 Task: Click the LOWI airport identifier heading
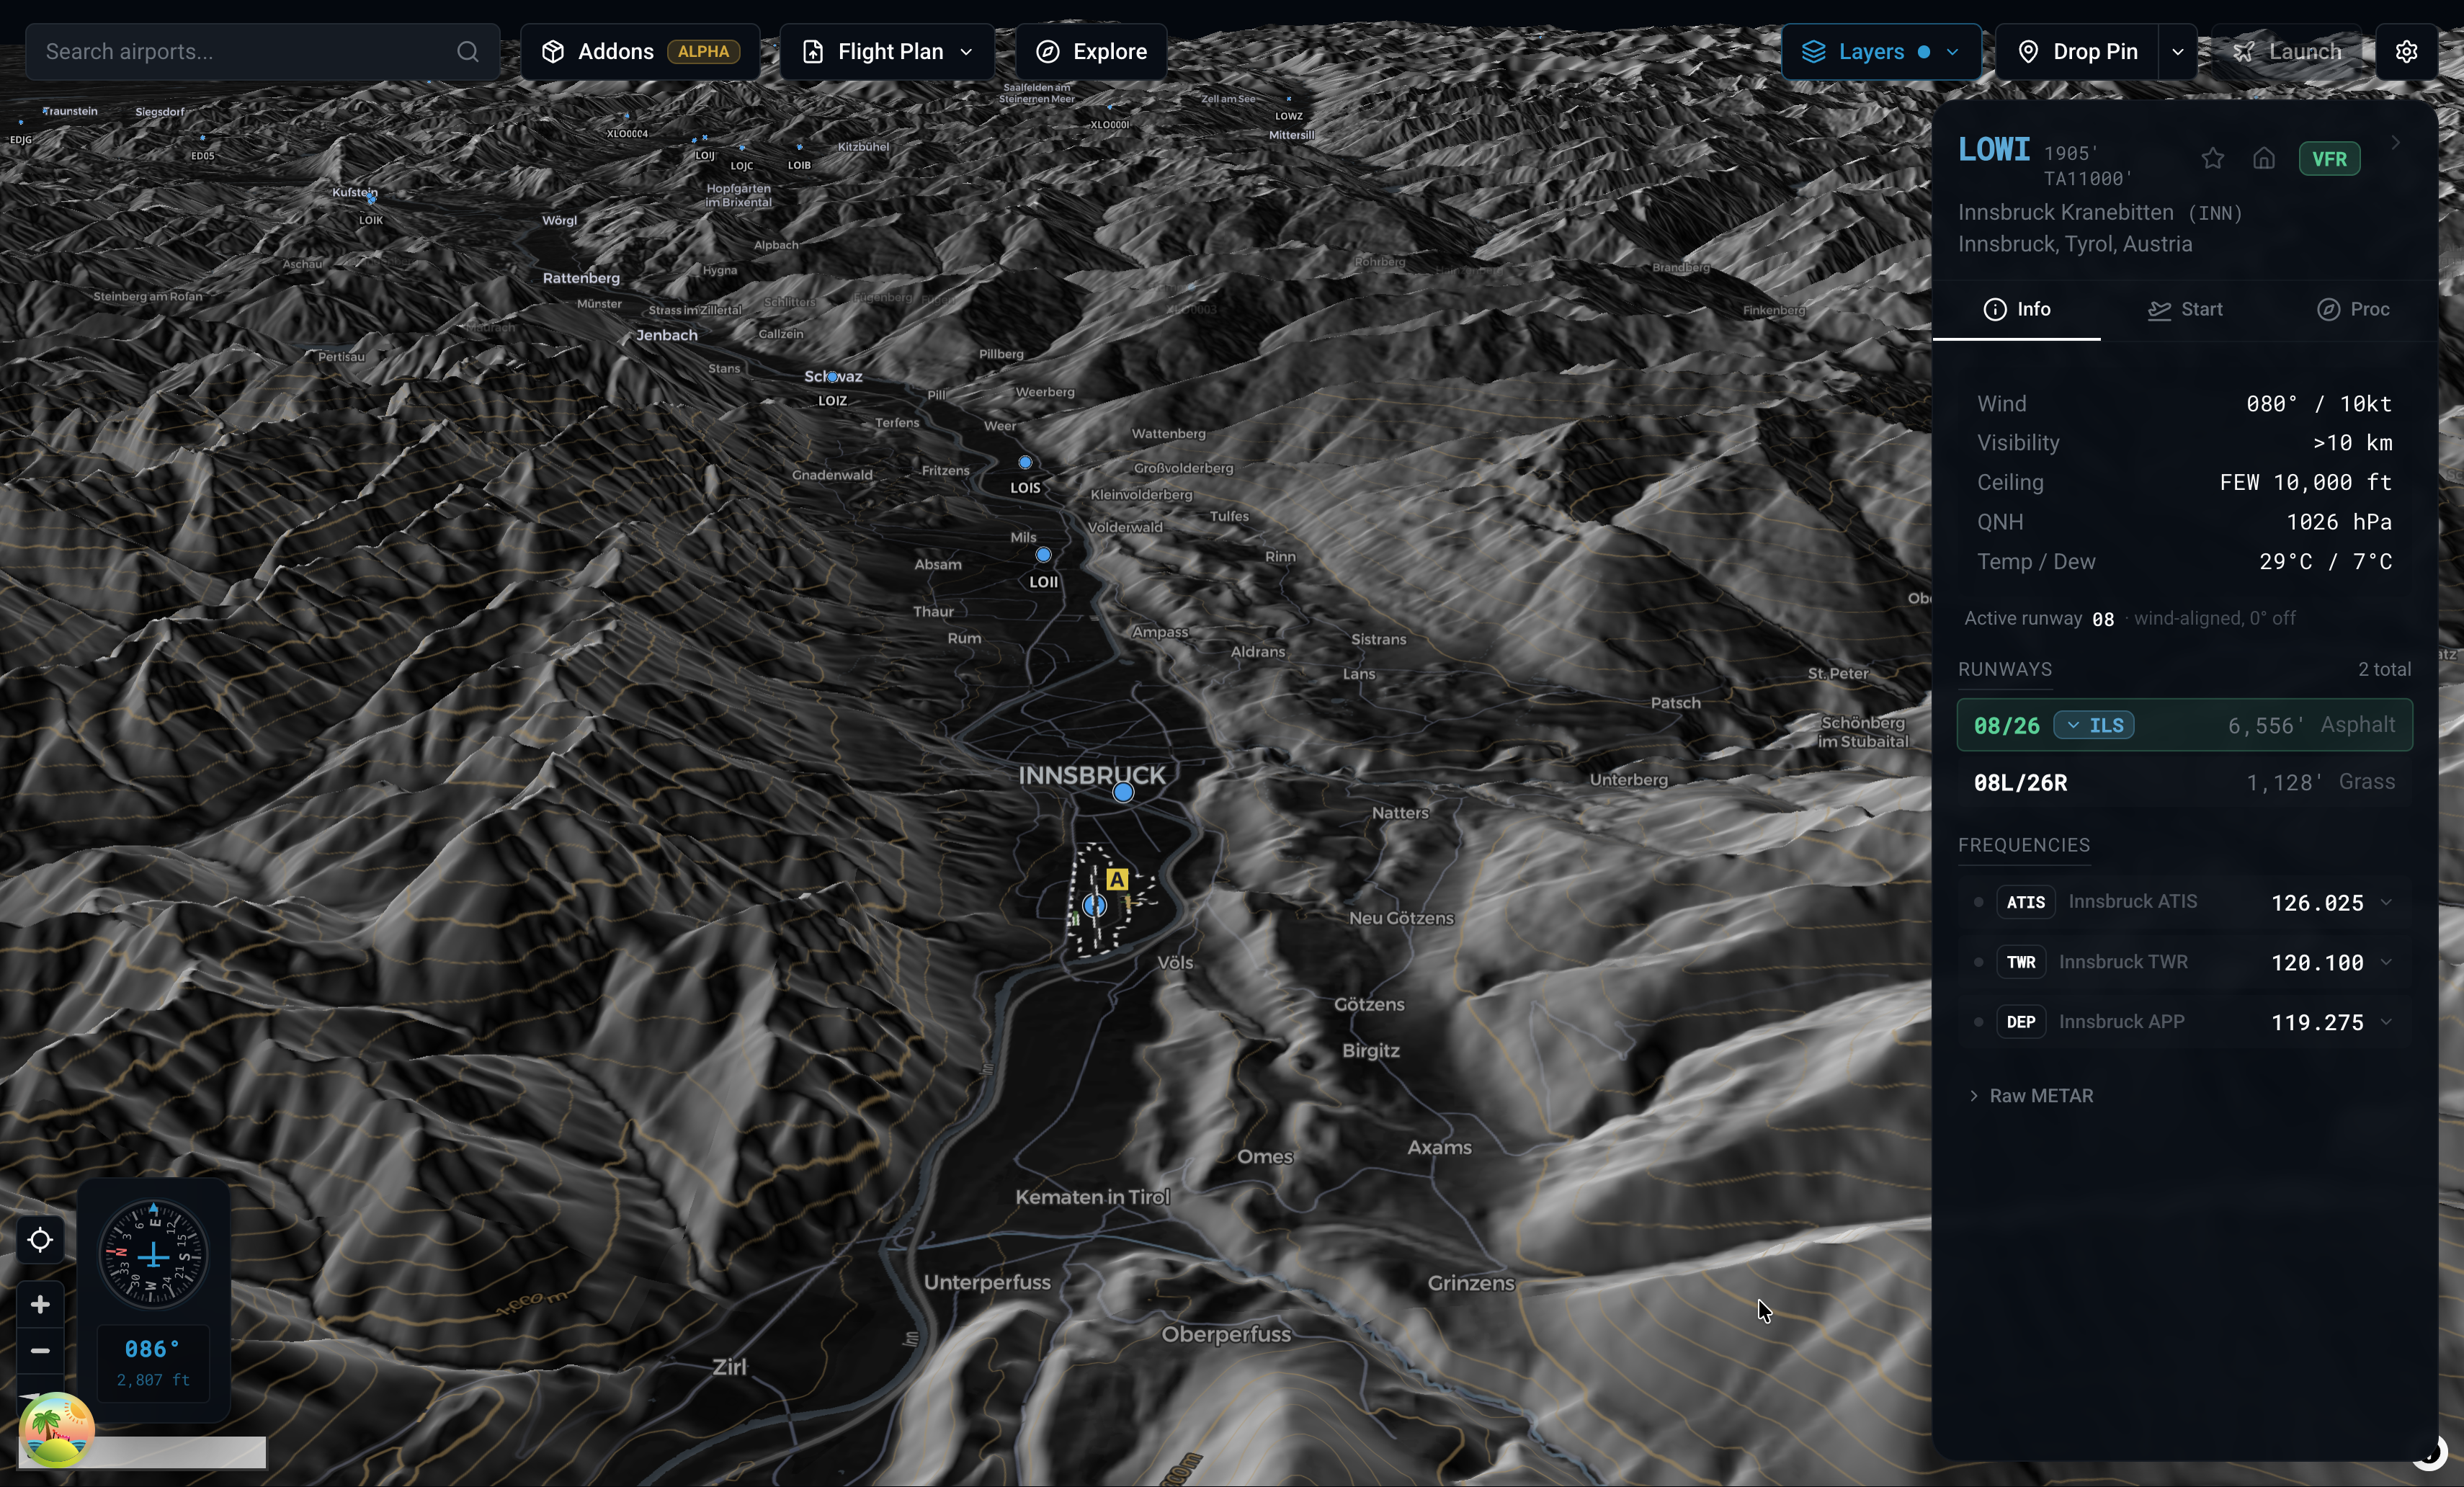[x=1993, y=150]
